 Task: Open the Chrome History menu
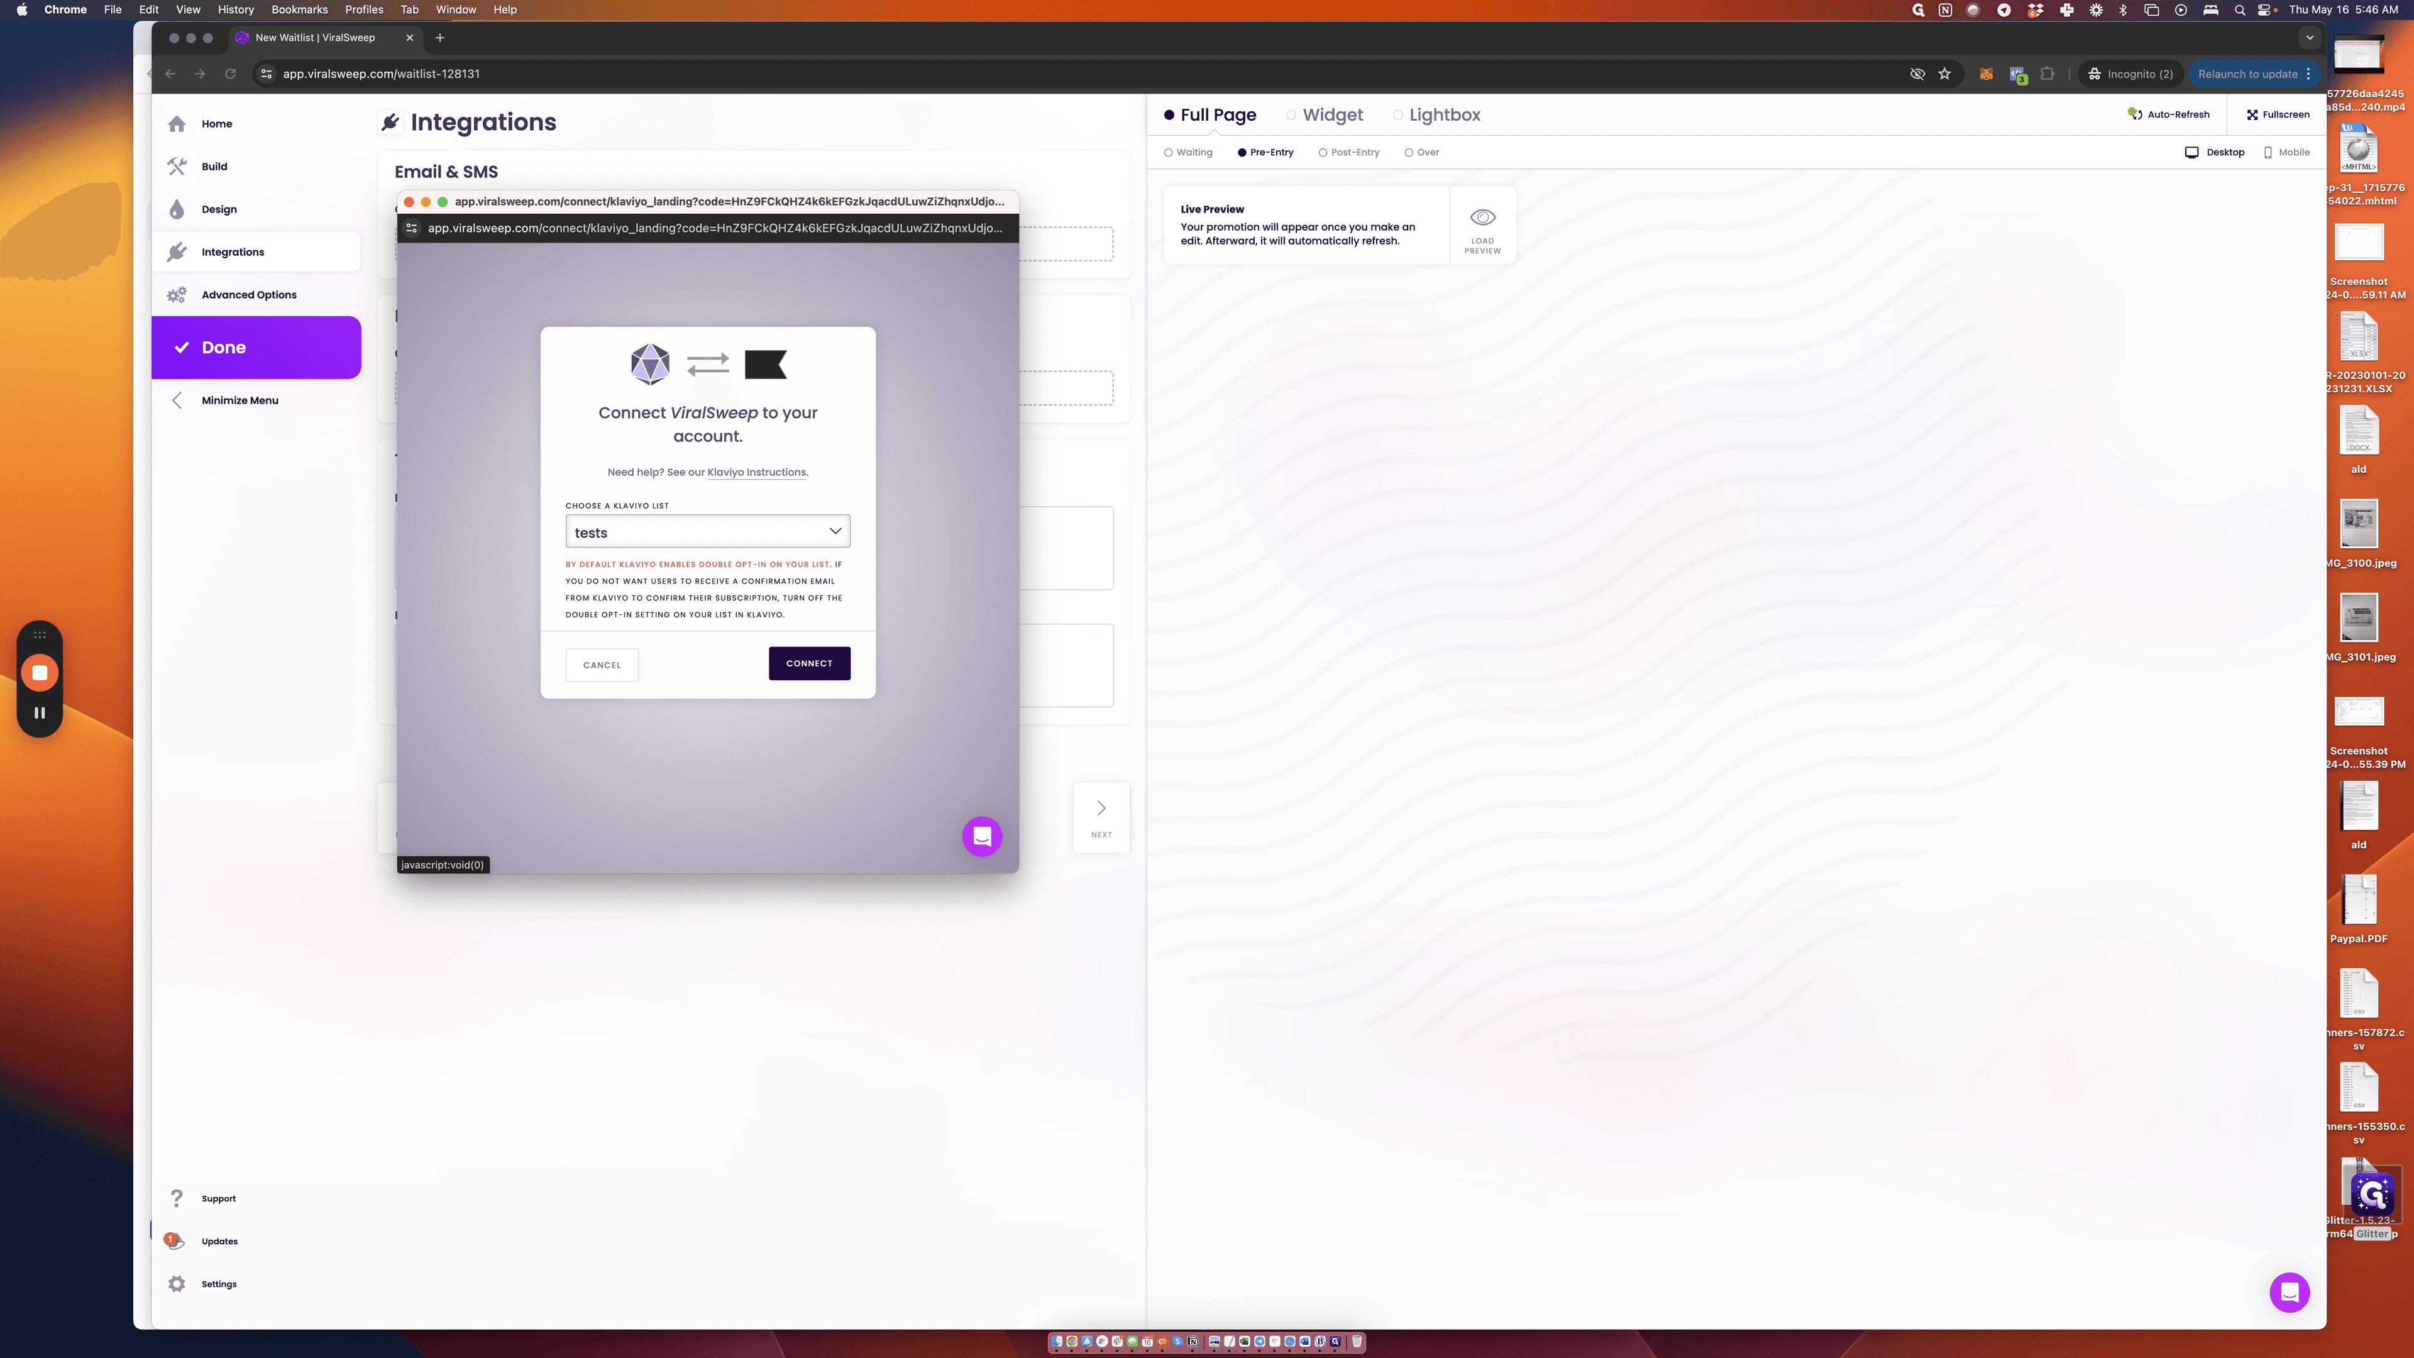tap(235, 9)
